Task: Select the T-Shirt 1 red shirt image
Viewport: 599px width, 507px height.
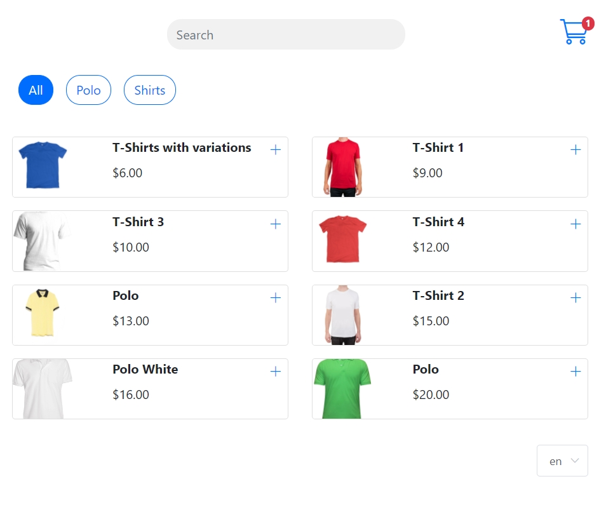Action: click(x=342, y=166)
